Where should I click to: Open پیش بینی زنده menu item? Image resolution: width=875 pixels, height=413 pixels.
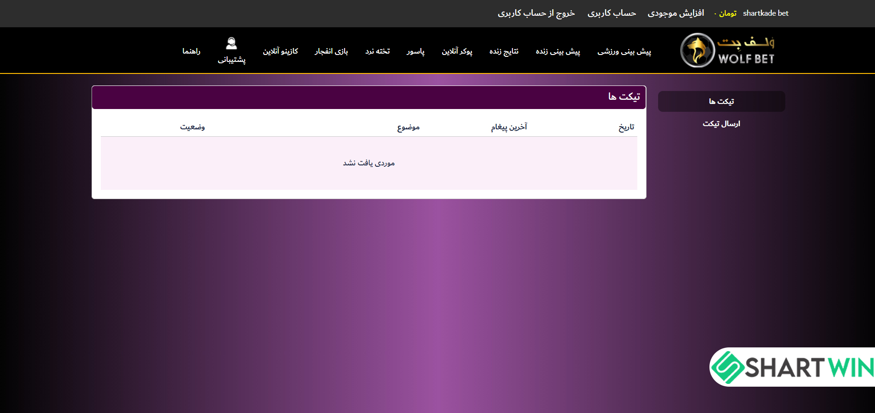pos(558,51)
